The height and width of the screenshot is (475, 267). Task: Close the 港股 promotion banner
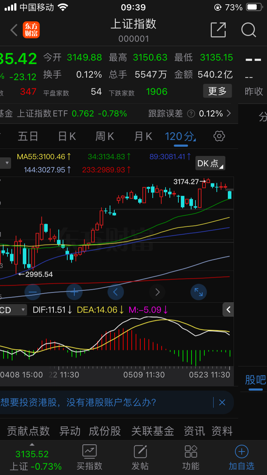222,403
